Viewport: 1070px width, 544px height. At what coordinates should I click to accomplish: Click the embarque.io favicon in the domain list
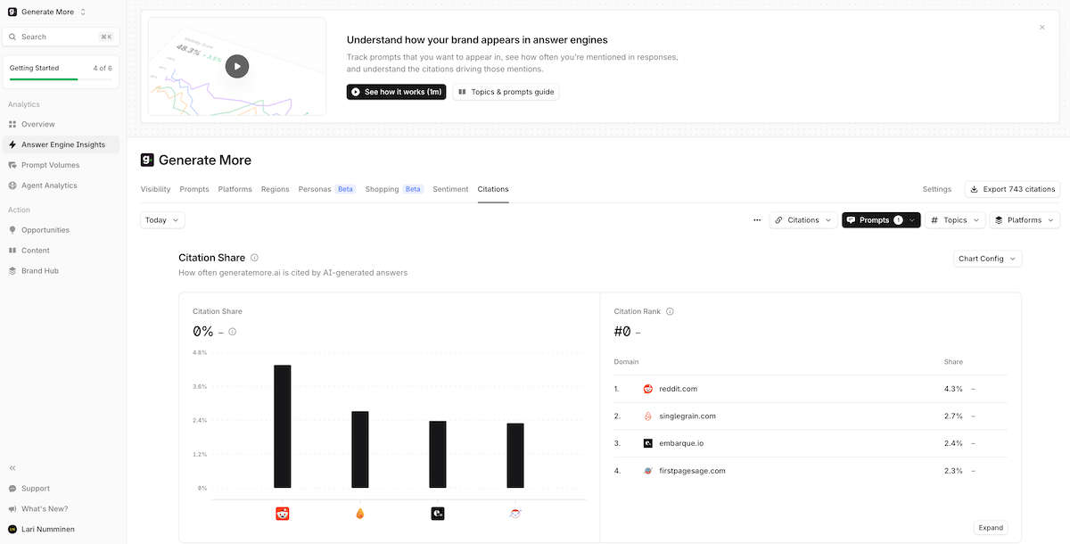647,443
